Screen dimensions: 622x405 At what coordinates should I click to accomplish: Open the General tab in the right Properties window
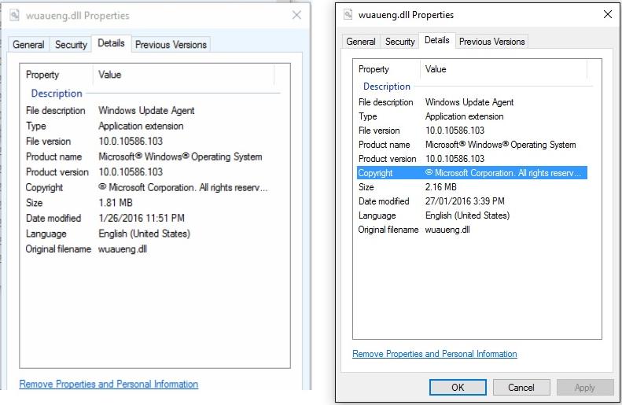(x=361, y=42)
